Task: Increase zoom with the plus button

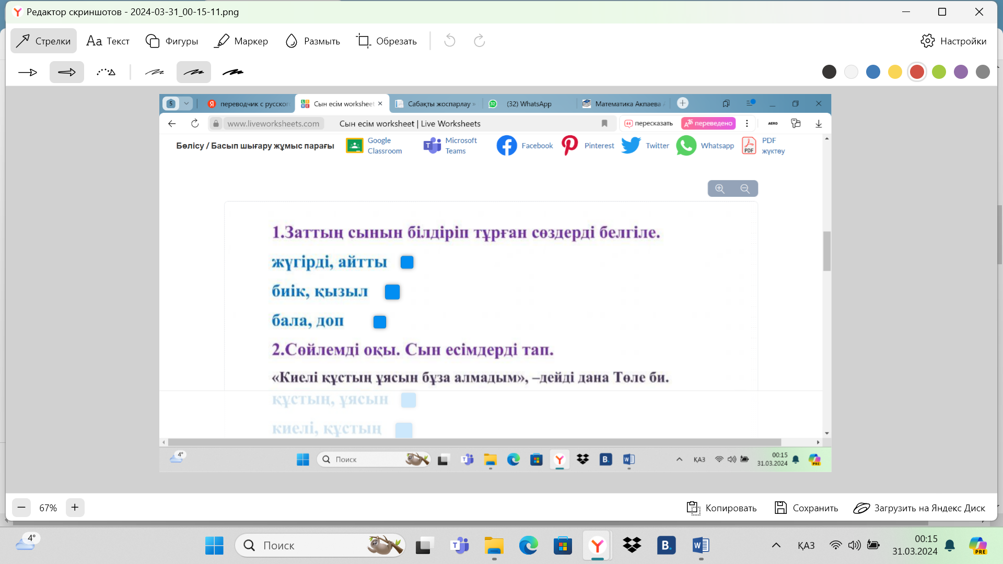Action: [x=75, y=508]
